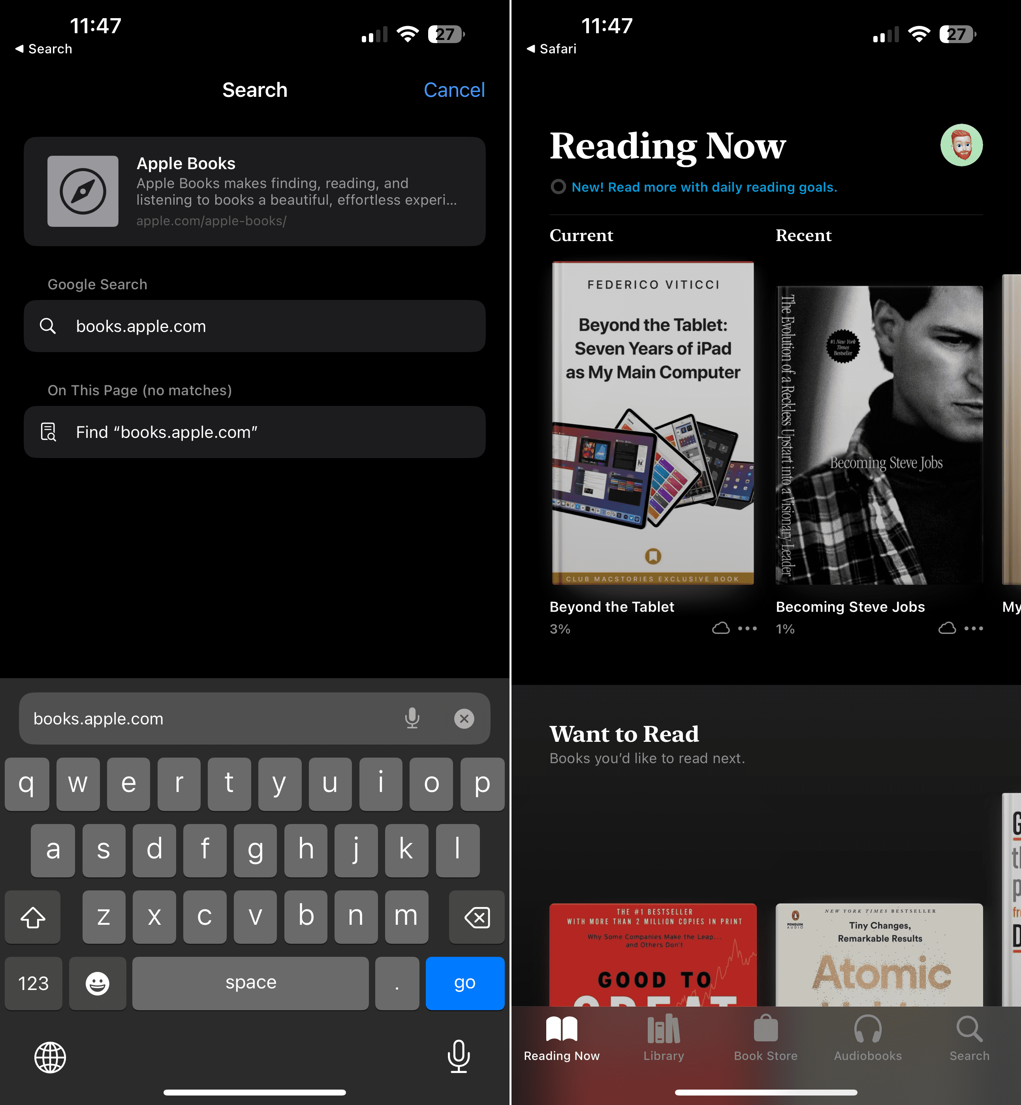Tap the reading goal circle indicator

558,187
